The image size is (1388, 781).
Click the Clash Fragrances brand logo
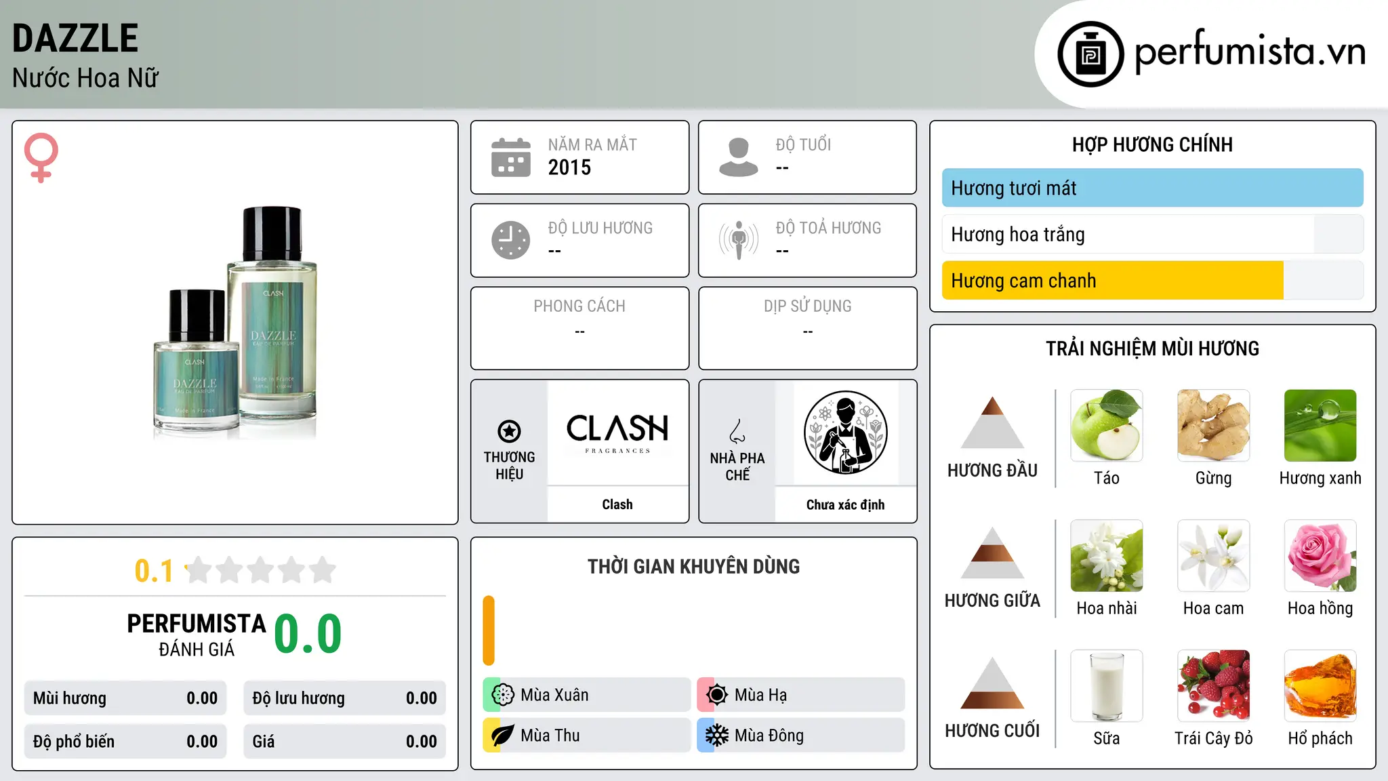click(x=617, y=433)
